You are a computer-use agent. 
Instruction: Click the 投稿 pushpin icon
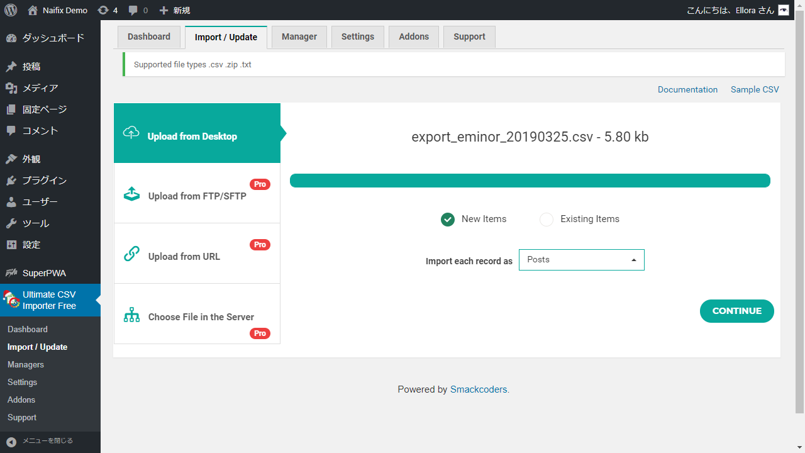point(11,67)
